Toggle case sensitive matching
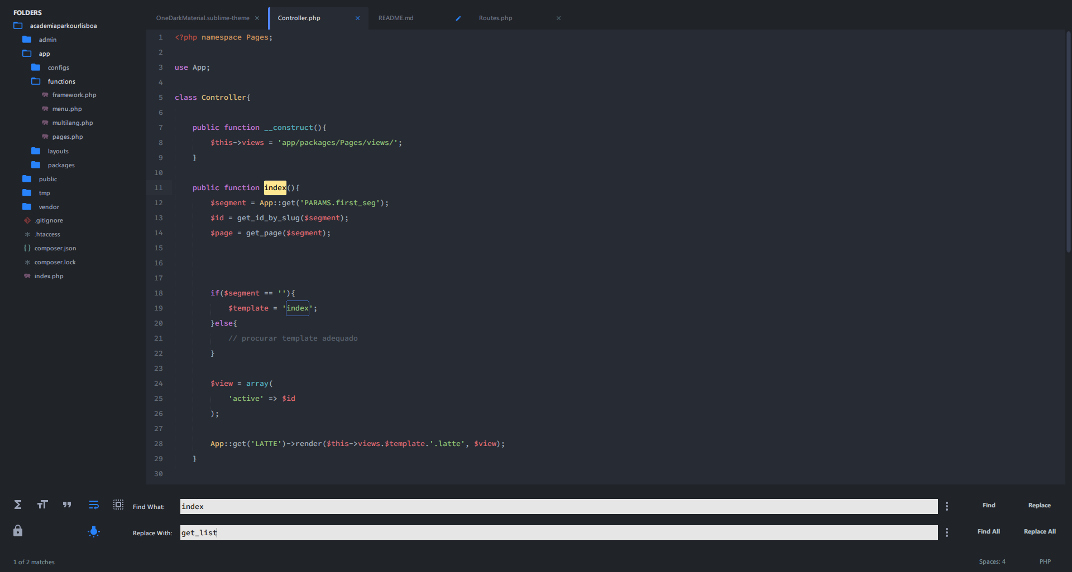Screen dimensions: 1072x572 coord(42,505)
